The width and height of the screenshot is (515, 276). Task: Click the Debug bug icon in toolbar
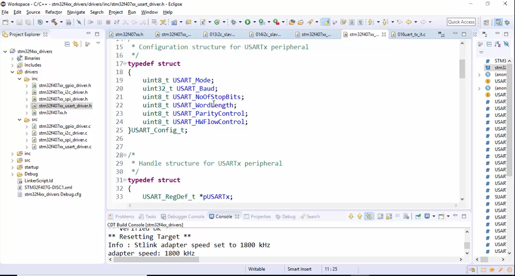click(233, 22)
